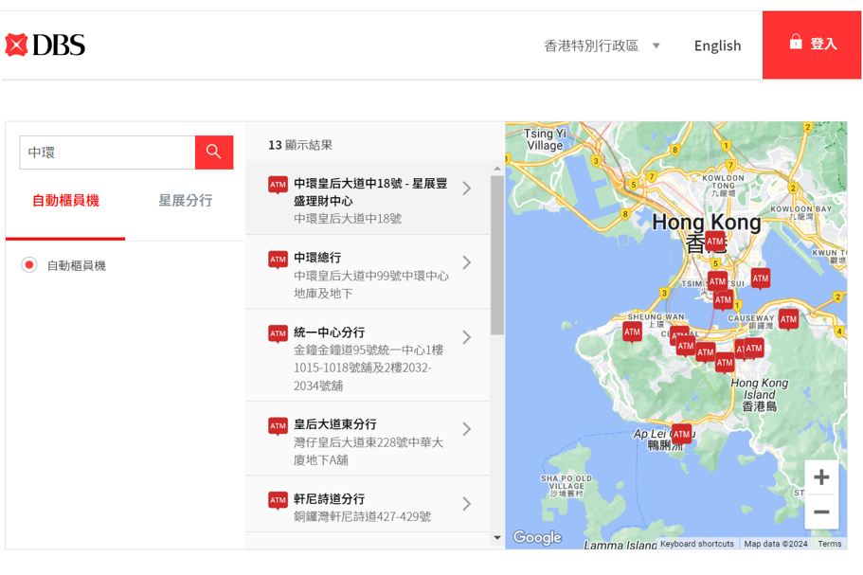
Task: Click the search field containing 中環
Action: coord(107,152)
